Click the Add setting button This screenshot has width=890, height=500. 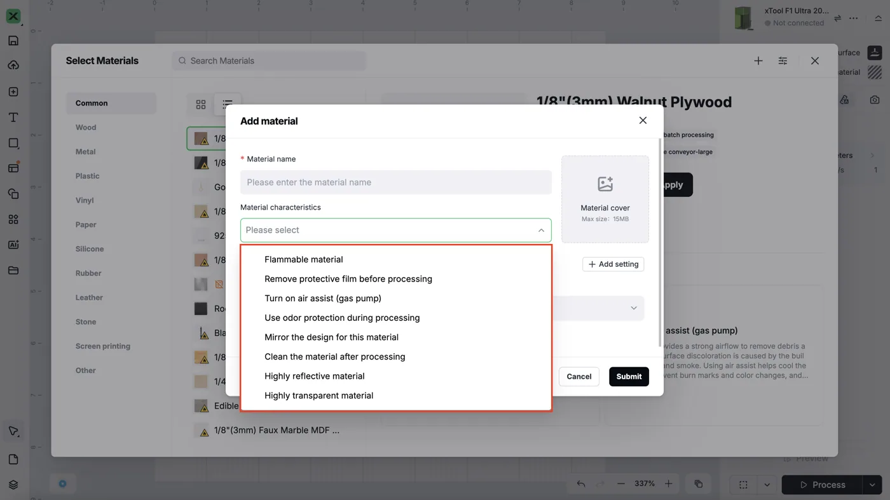pyautogui.click(x=613, y=264)
